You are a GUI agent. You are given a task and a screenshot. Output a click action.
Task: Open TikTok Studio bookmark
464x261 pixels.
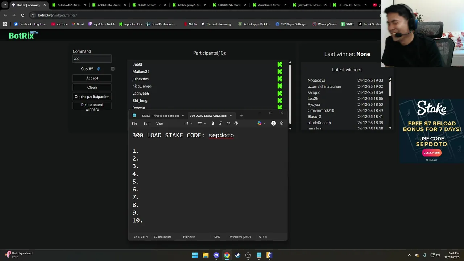coord(369,24)
